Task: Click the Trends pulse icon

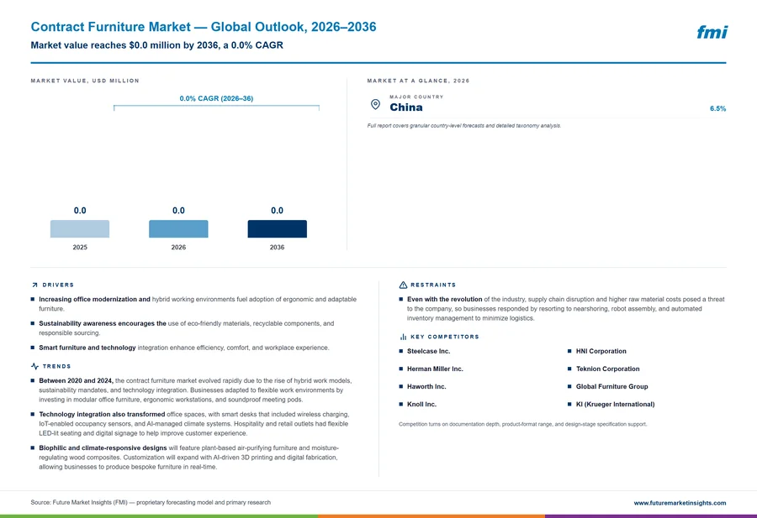Action: tap(34, 366)
